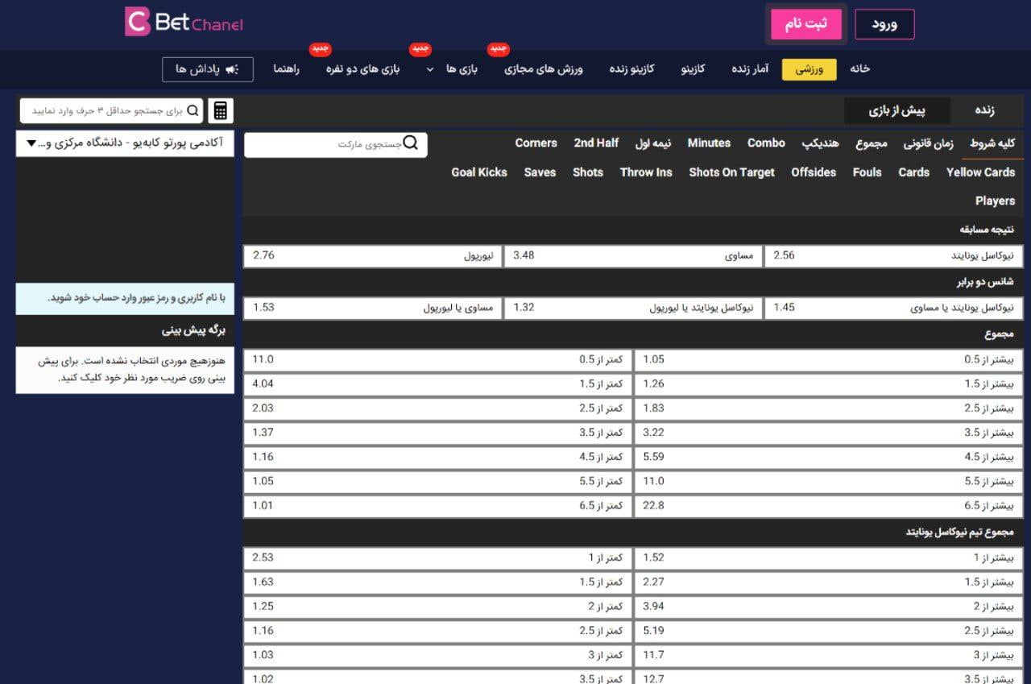
Task: Open the راهنما help link
Action: click(x=284, y=69)
